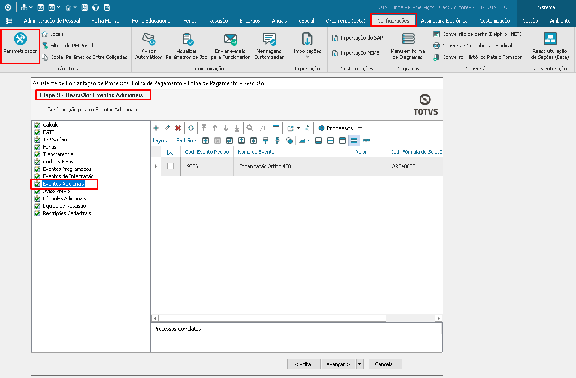Toggle the check icon beside Códigos Fixos

pyautogui.click(x=37, y=162)
